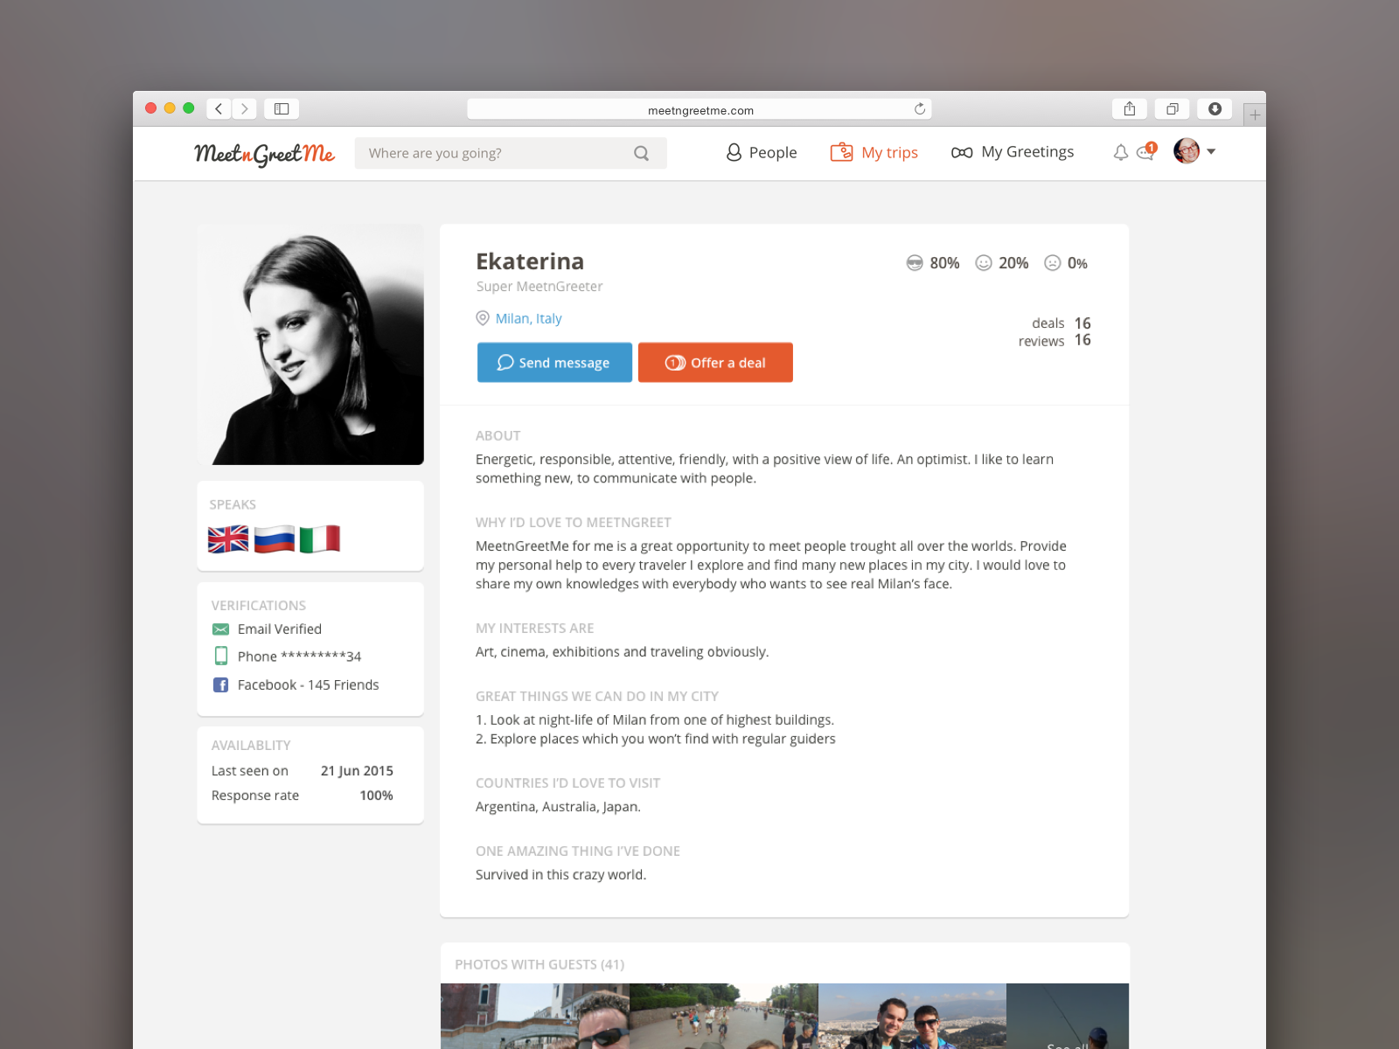The width and height of the screenshot is (1399, 1049).
Task: Click 'Survived in this crazy world.' text
Action: pos(560,875)
